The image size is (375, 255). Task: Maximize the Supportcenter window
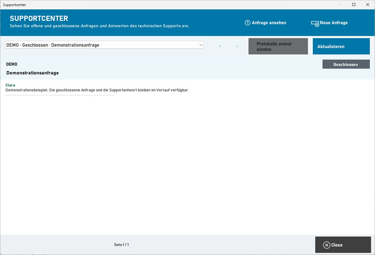(354, 5)
